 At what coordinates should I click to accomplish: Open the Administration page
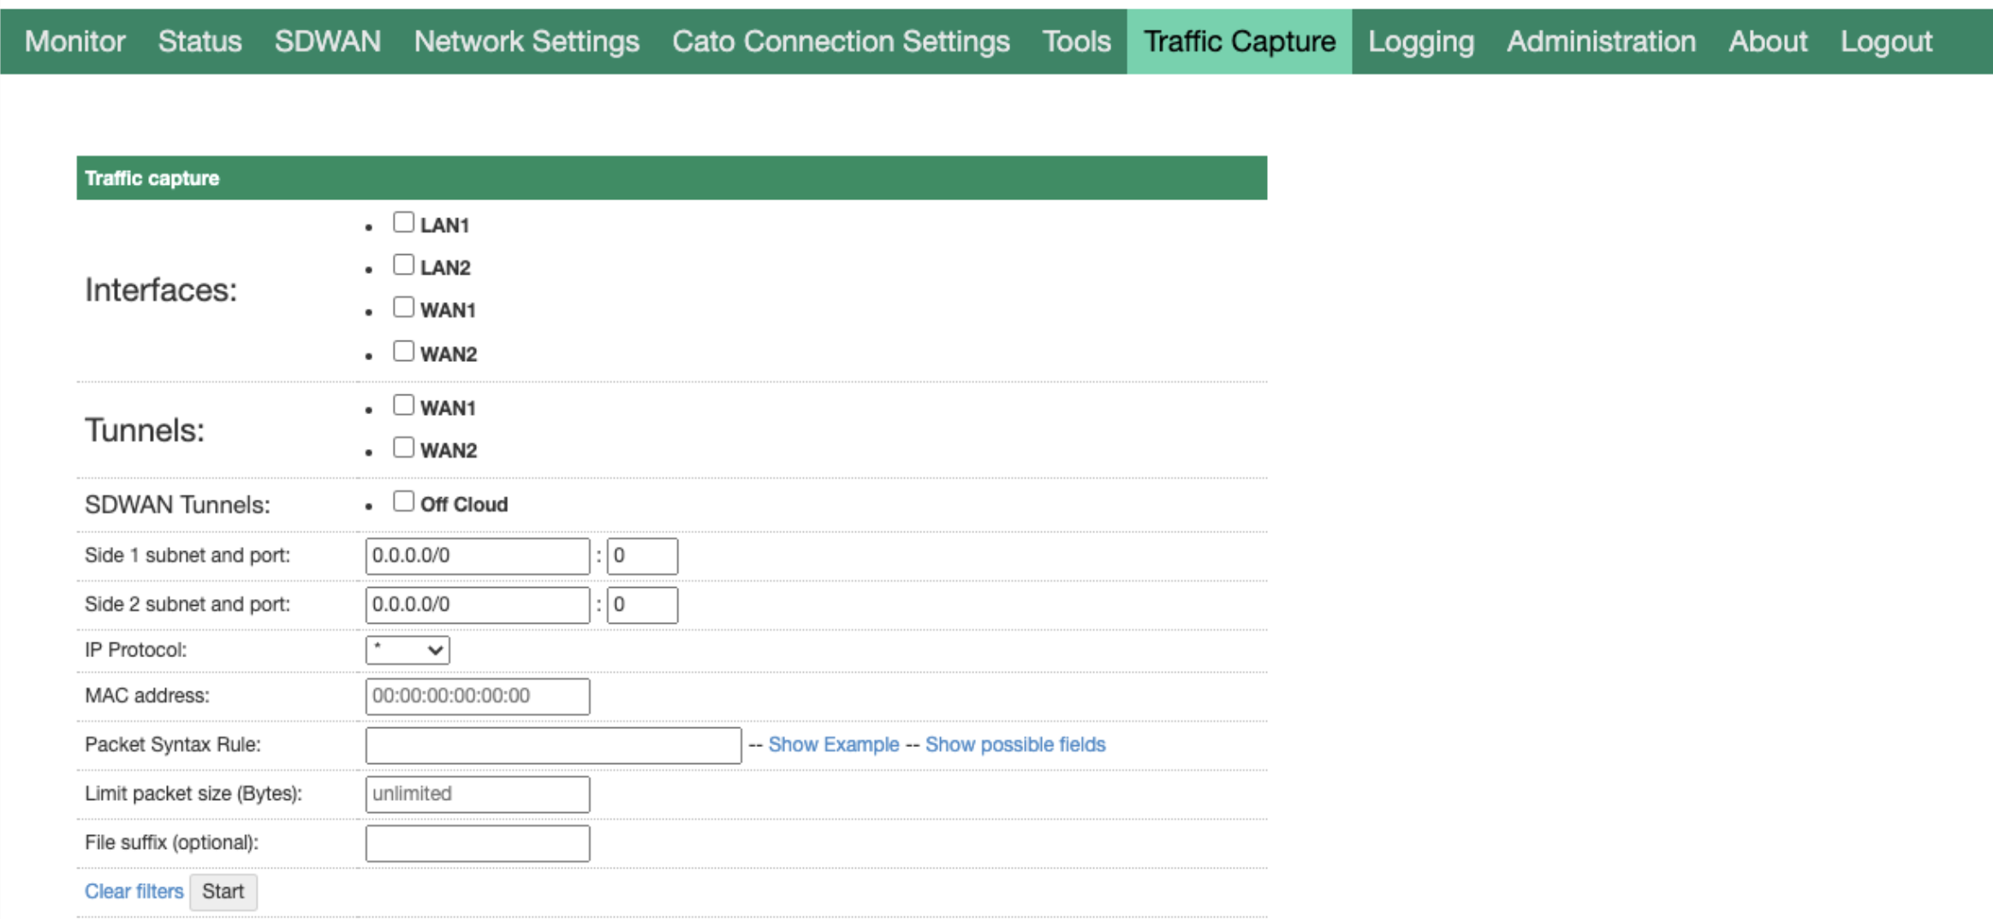tap(1601, 40)
